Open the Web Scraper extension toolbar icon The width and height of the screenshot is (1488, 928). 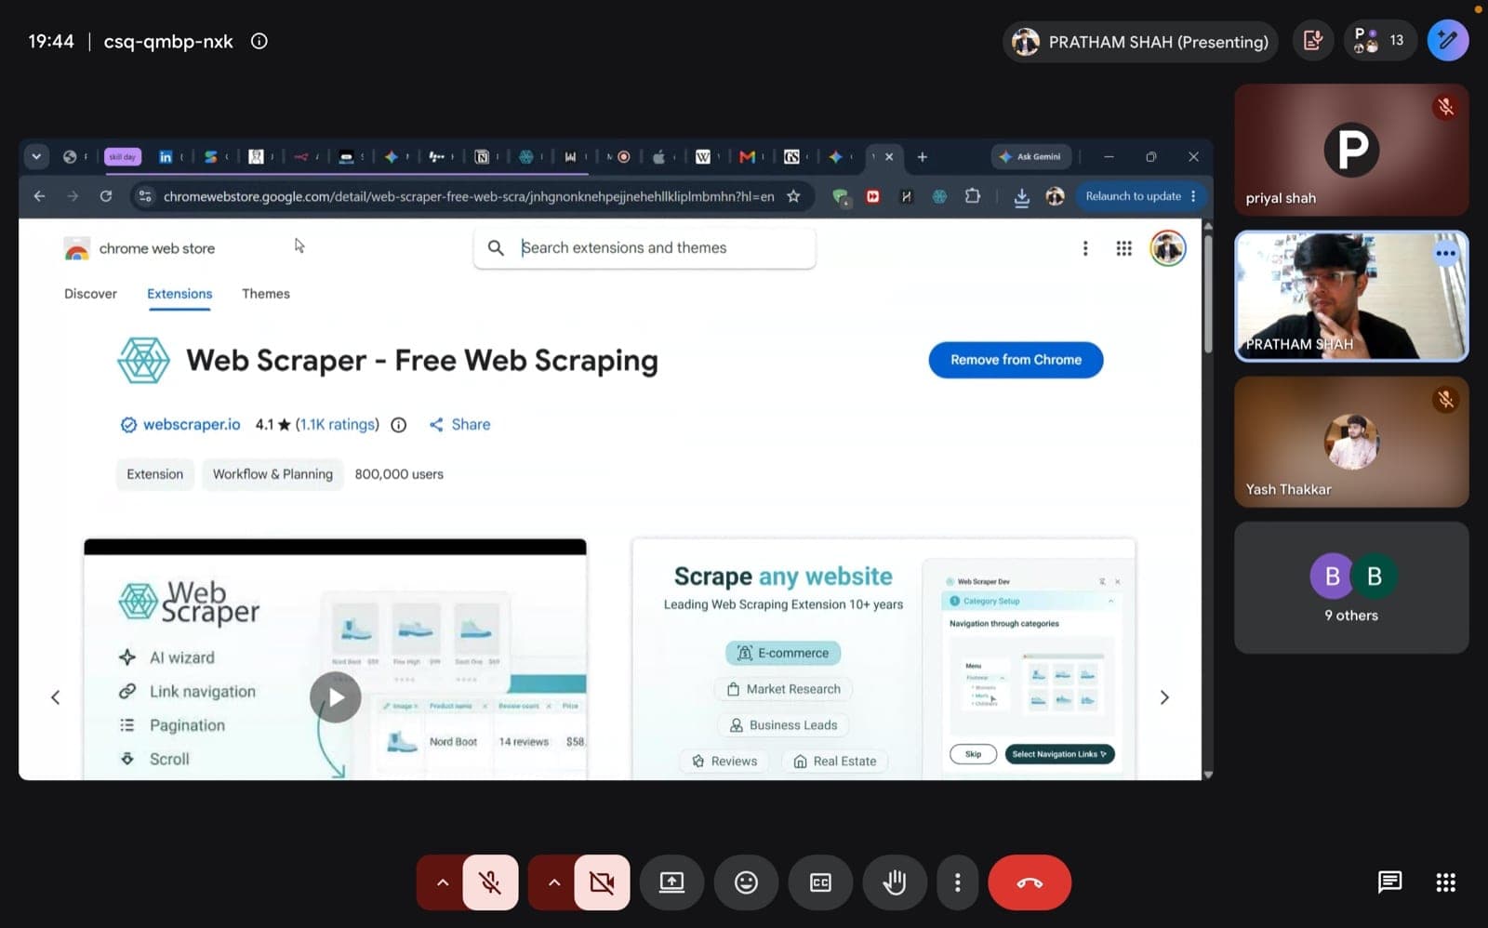pyautogui.click(x=939, y=196)
